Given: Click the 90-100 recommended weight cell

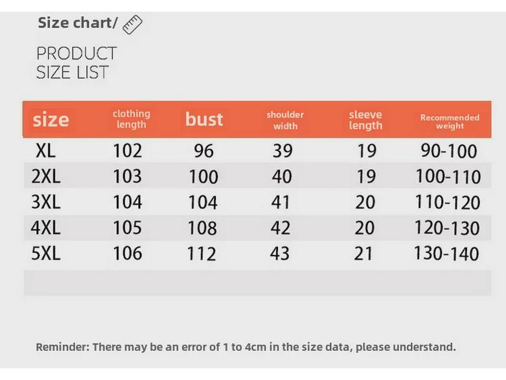Looking at the screenshot, I should click(x=448, y=151).
